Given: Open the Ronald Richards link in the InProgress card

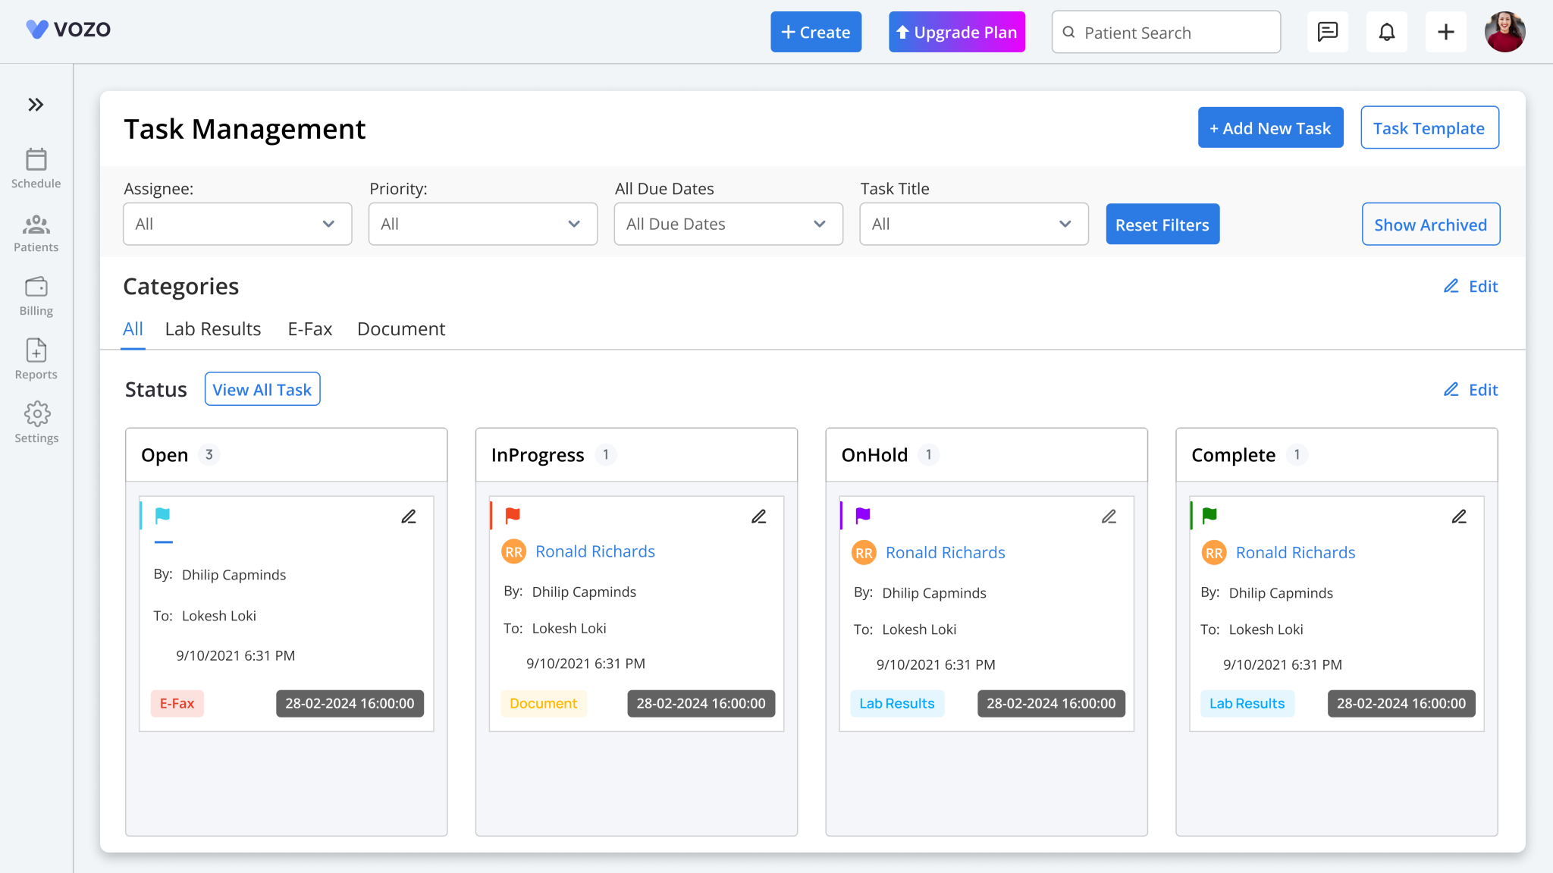Looking at the screenshot, I should [x=595, y=551].
